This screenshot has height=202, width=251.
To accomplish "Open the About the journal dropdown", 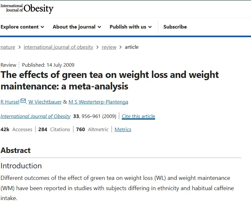I will [77, 27].
